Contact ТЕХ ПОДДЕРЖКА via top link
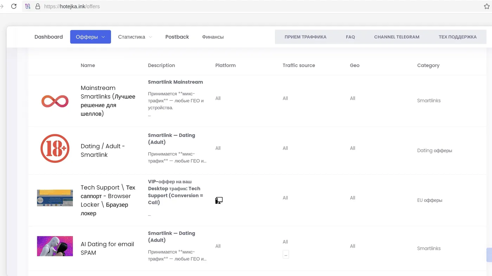This screenshot has width=492, height=276. point(458,37)
